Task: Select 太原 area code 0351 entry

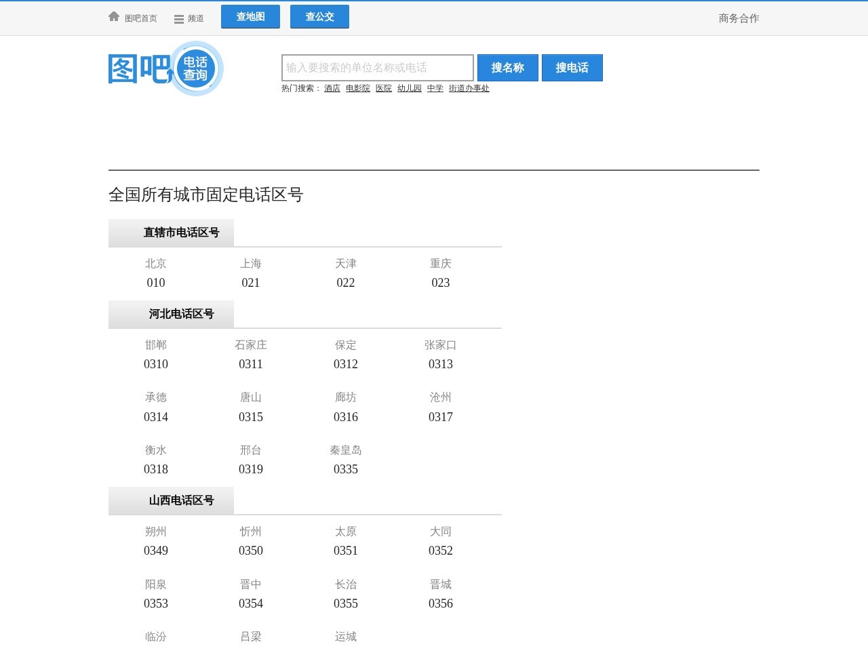Action: click(346, 541)
